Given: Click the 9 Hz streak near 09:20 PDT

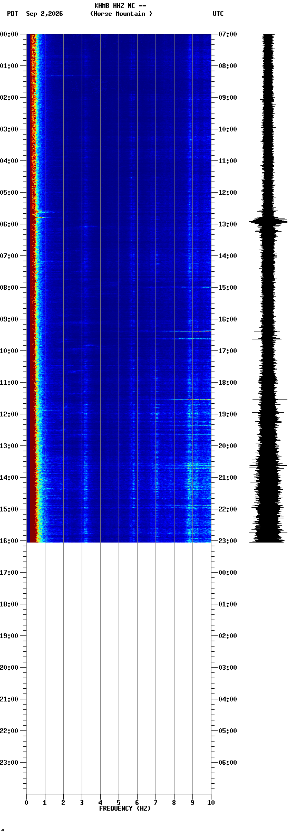Looking at the screenshot, I should click(x=187, y=331).
